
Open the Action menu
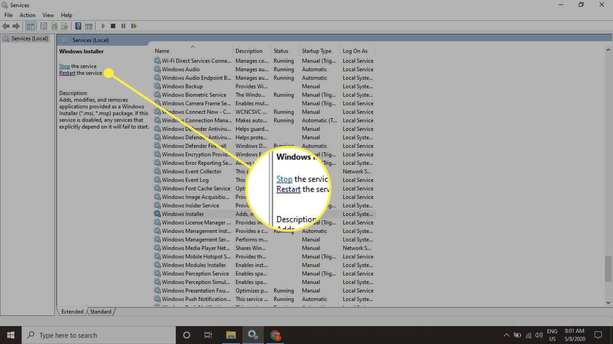coord(27,15)
